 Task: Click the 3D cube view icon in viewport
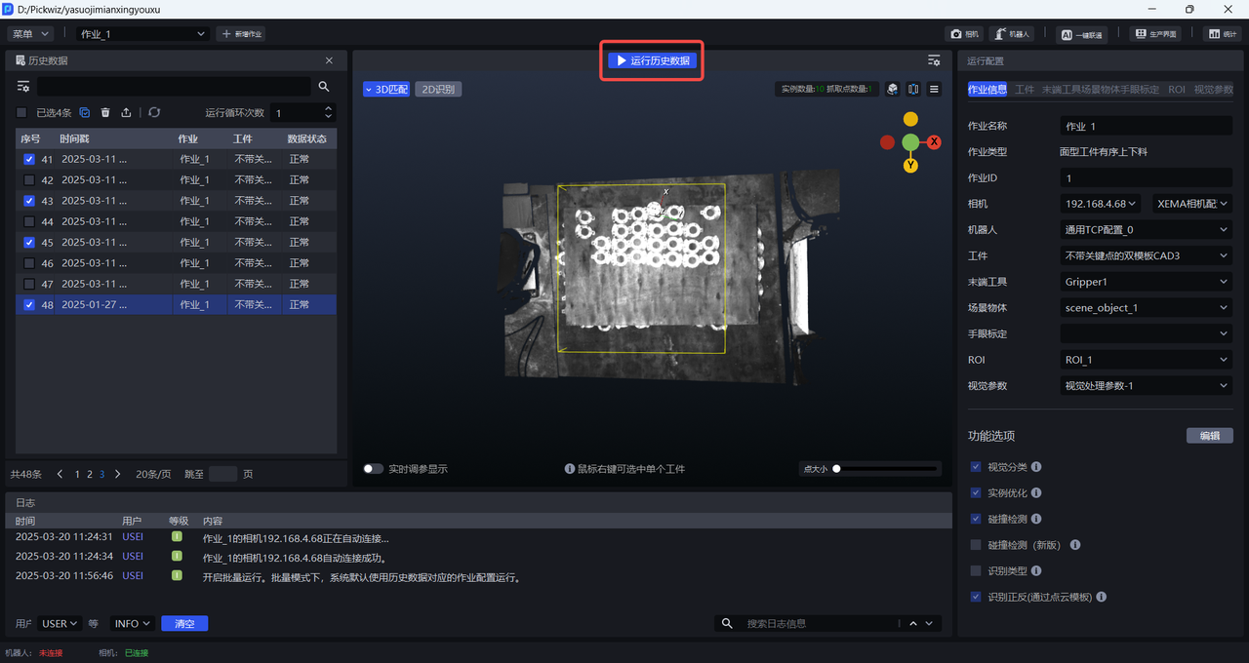click(892, 90)
